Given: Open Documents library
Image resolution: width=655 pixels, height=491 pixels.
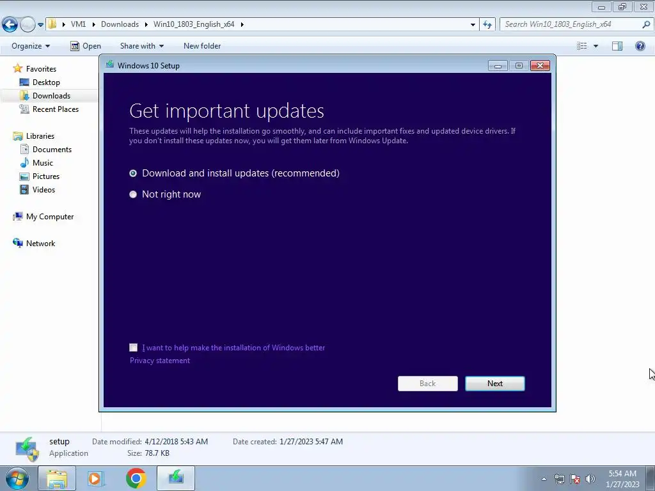Looking at the screenshot, I should 52,150.
